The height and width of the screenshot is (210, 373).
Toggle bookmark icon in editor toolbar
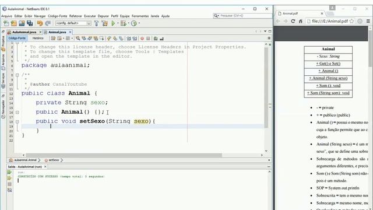point(121,38)
